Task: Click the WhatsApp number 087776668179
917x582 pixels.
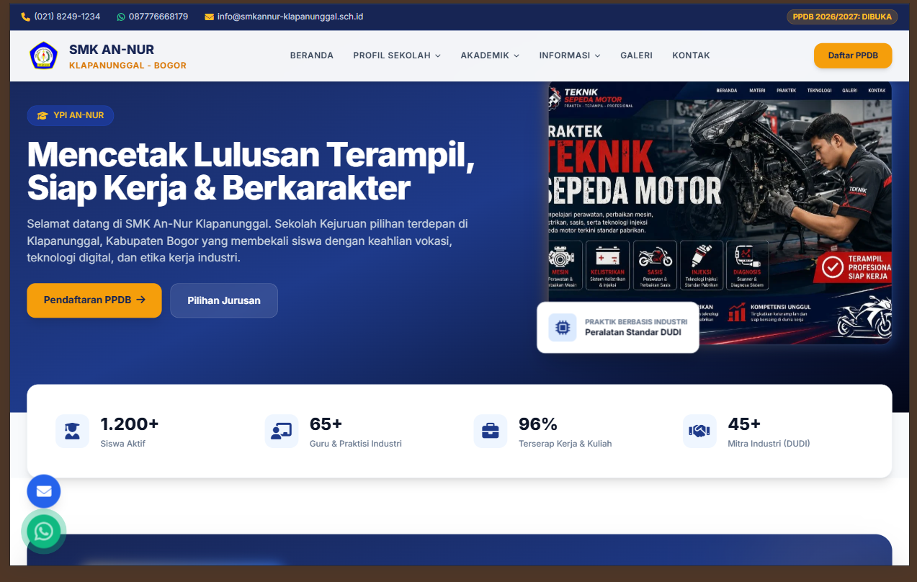Action: pyautogui.click(x=158, y=17)
